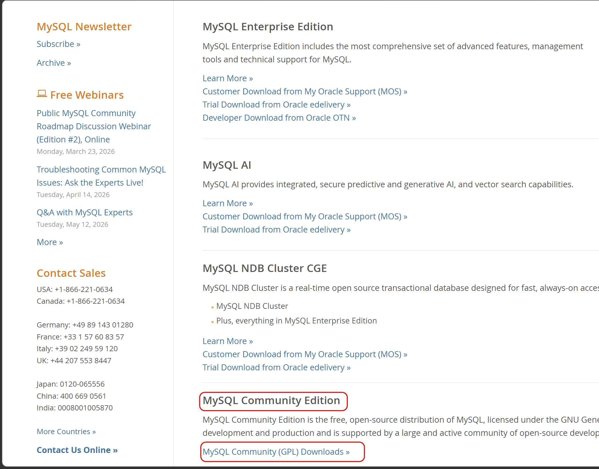The width and height of the screenshot is (599, 469).
Task: Click the 'Tuesday, April 14, 2026' date
Action: [x=73, y=195]
